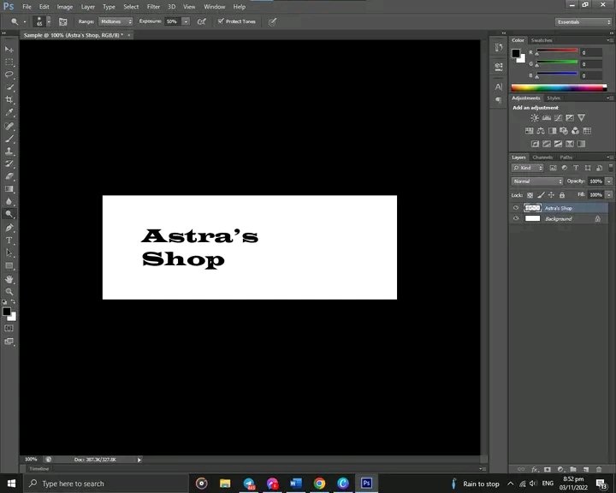Select the Gradient tool
The height and width of the screenshot is (493, 616).
9,189
